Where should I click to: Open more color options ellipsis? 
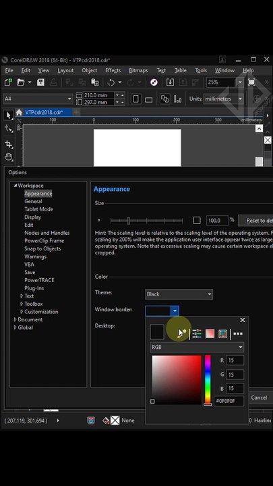pos(238,334)
